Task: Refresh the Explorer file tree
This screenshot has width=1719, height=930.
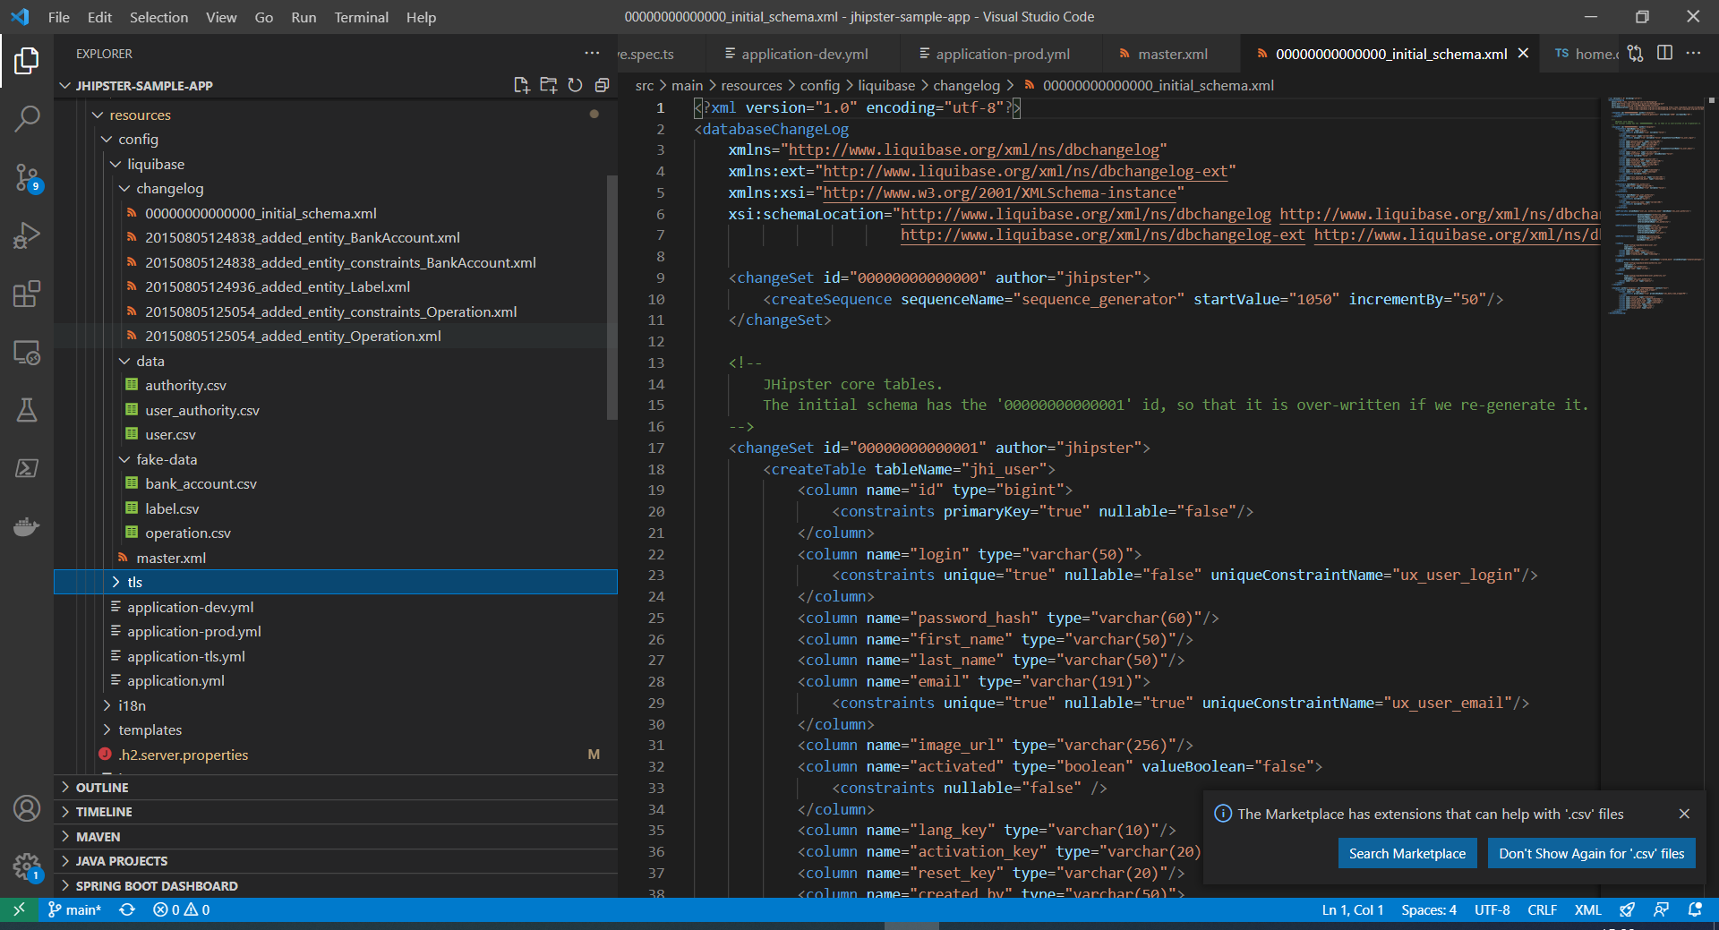Action: 575,85
